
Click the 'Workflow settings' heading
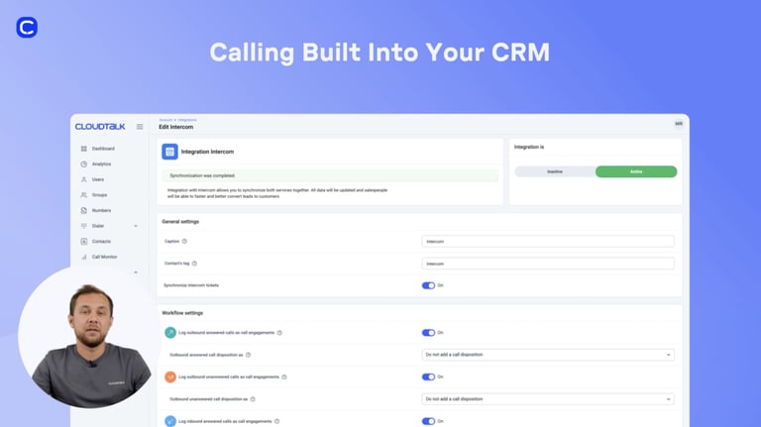[x=182, y=313]
